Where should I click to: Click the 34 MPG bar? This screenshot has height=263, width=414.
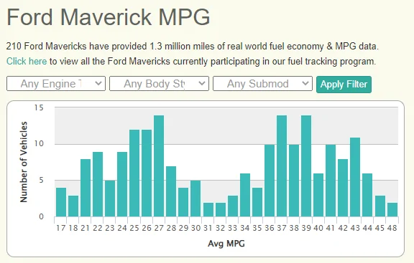pyautogui.click(x=245, y=195)
